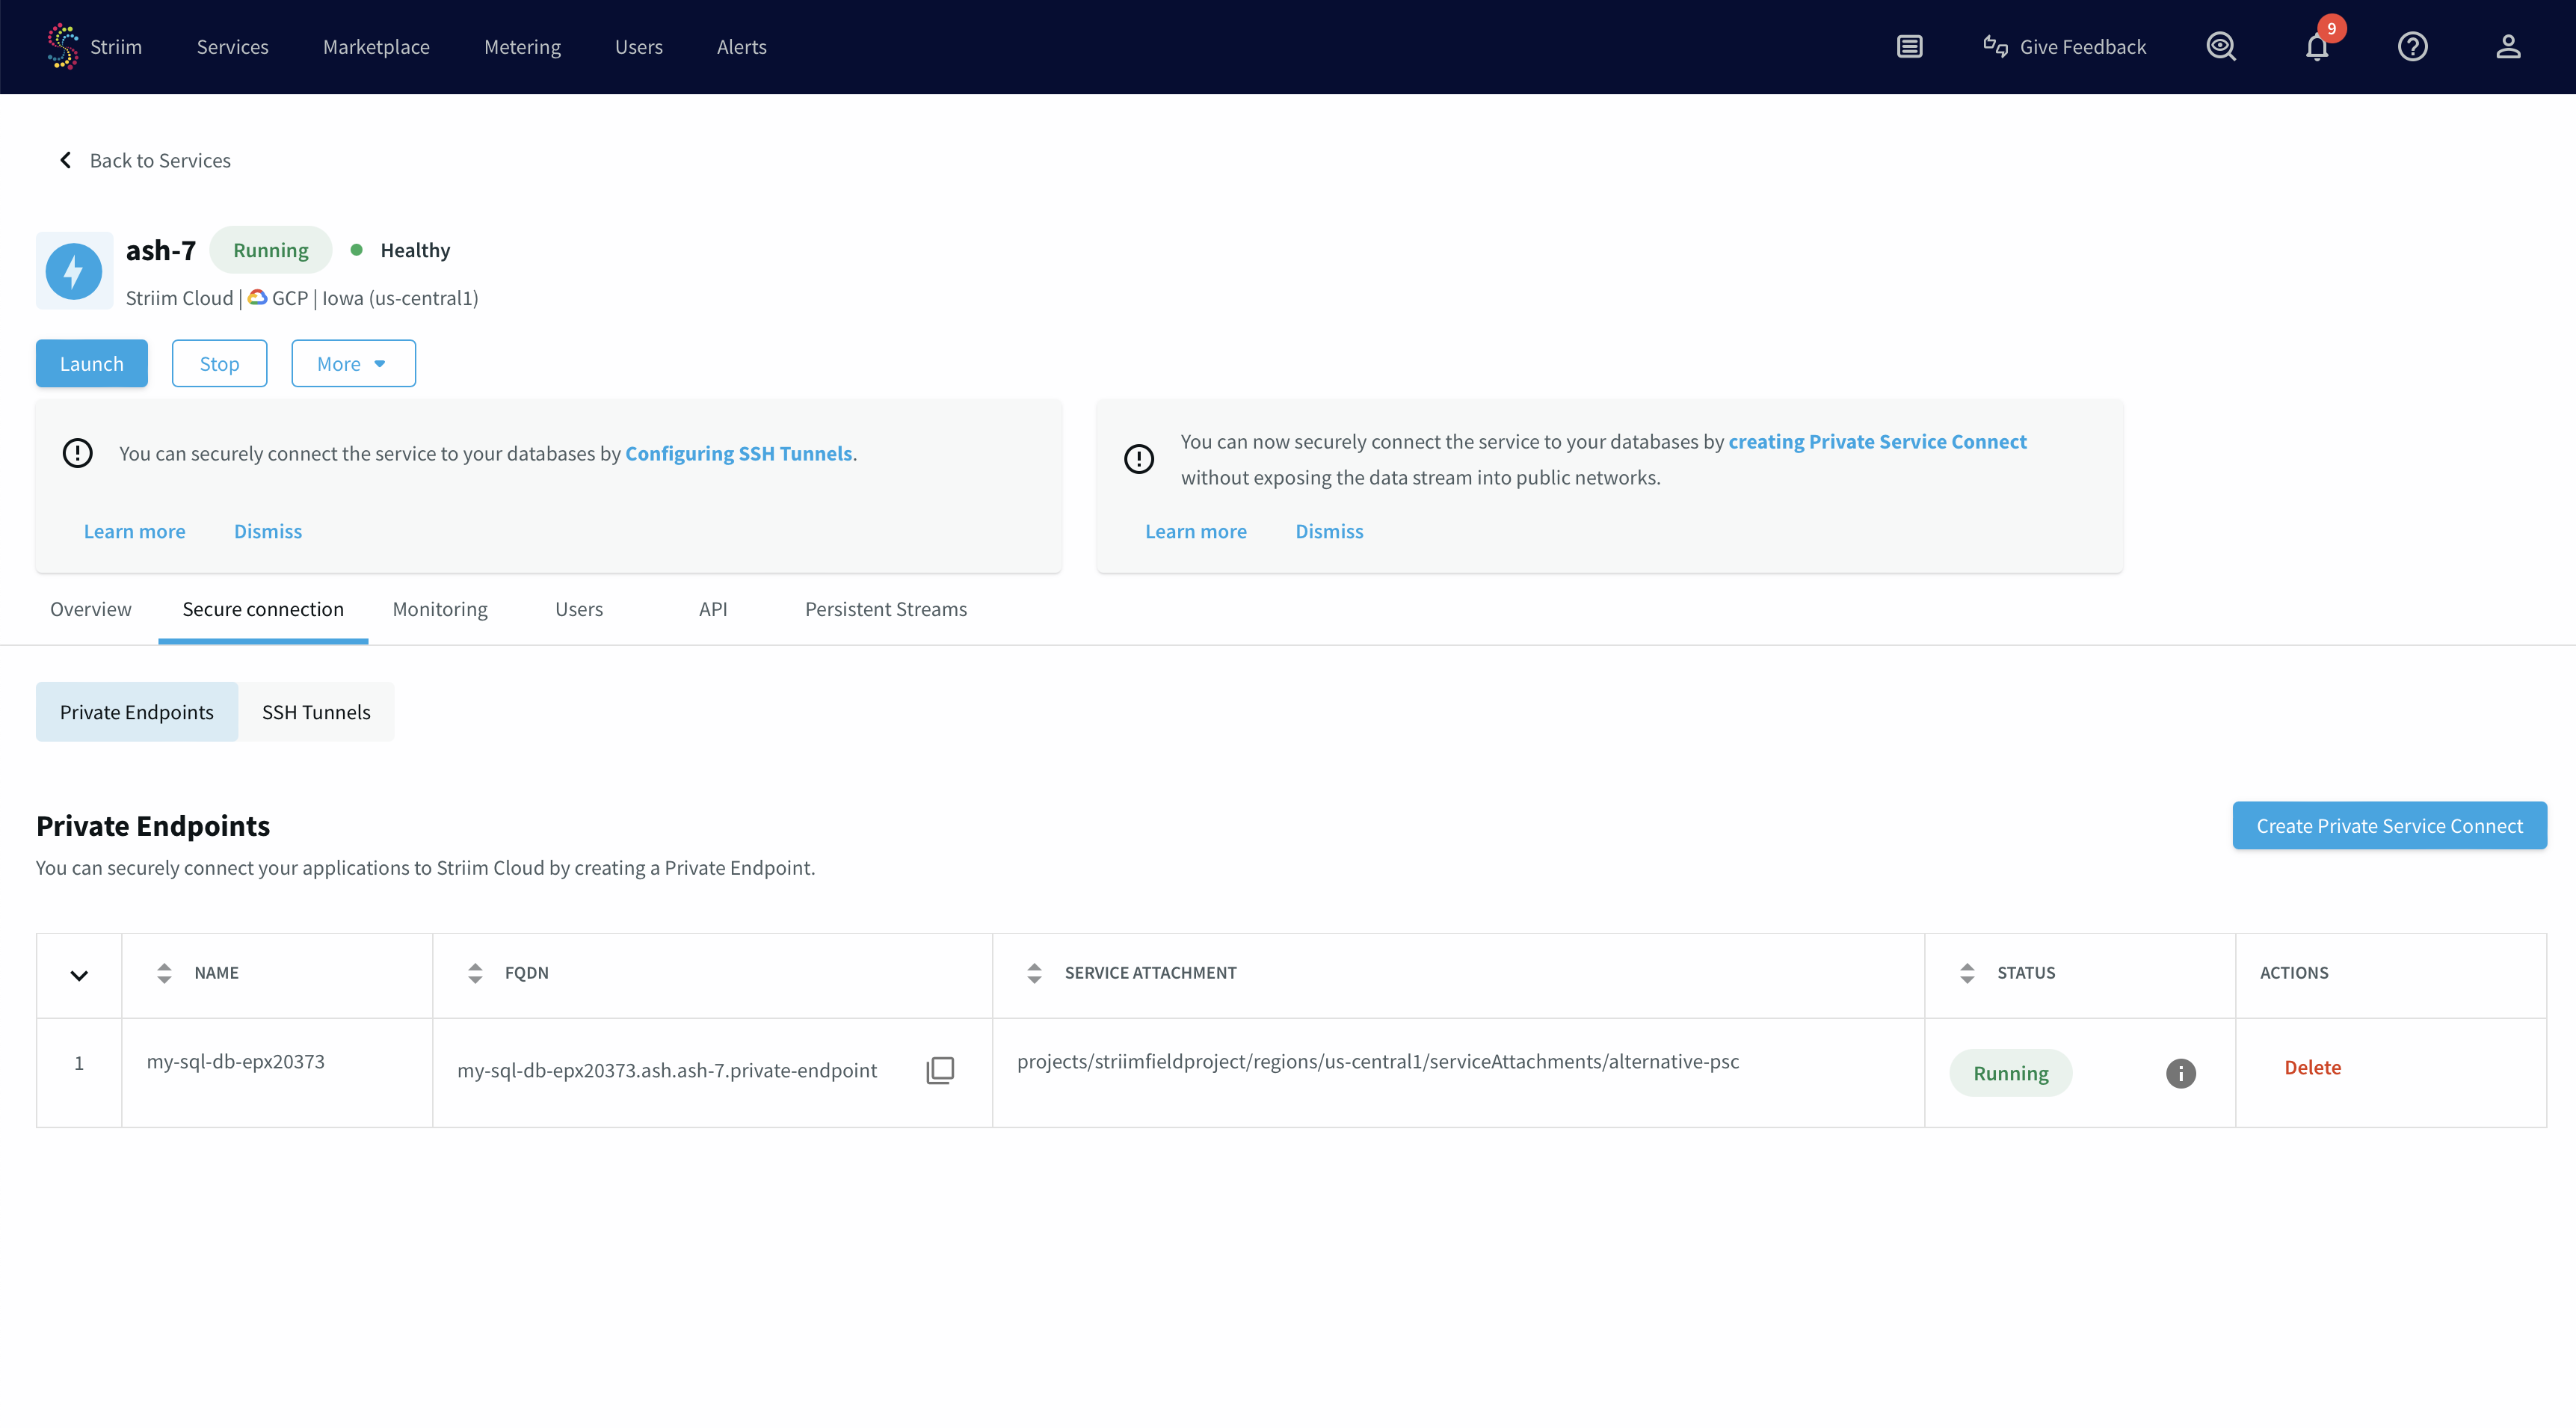Sort the NAME column ascending
2576x1428 pixels.
click(164, 966)
